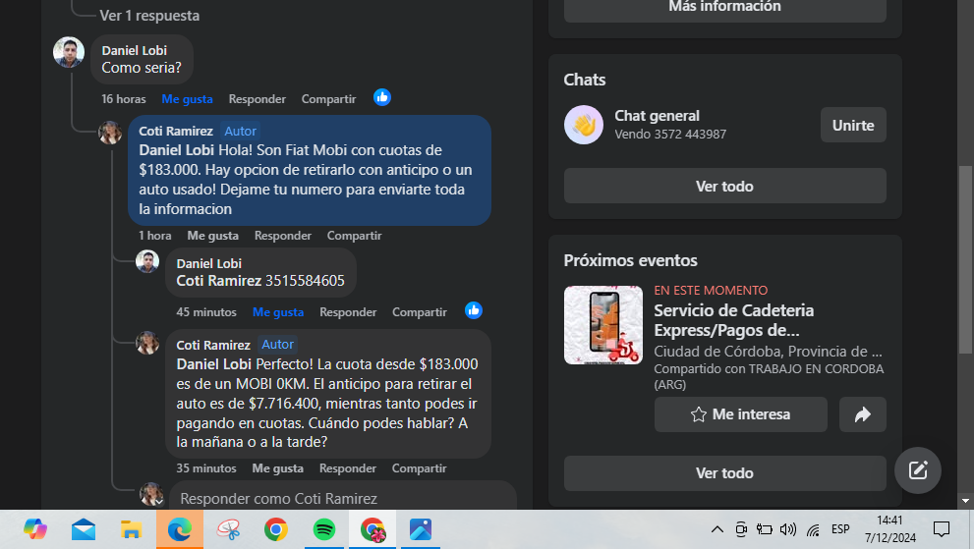This screenshot has height=549, width=974.
Task: Click 'Me gusta' under the 45 minutos reply
Action: [x=278, y=311]
